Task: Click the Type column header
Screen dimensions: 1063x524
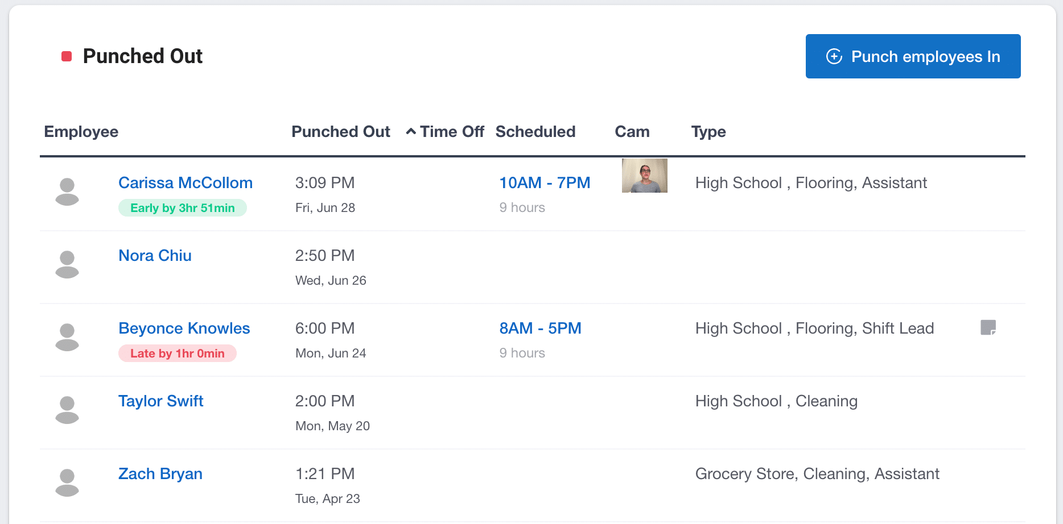Action: [x=708, y=132]
